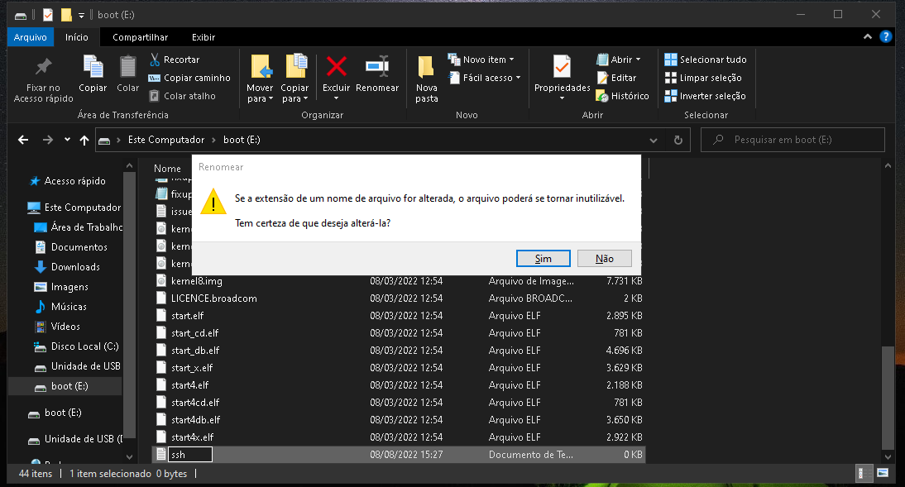Open the Arquivo menu tab
Viewport: 905px width, 487px height.
(x=31, y=37)
